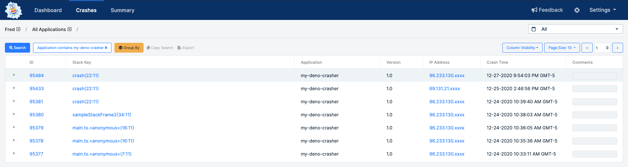Click the calendar icon in the date range selector
The image size is (628, 167).
pos(534,29)
